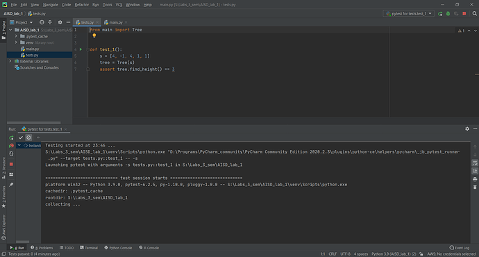
Task: Expand the External Libraries node
Action: point(10,61)
